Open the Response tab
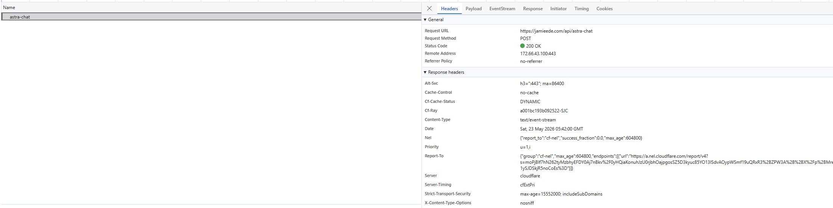The width and height of the screenshot is (833, 208). click(x=533, y=9)
